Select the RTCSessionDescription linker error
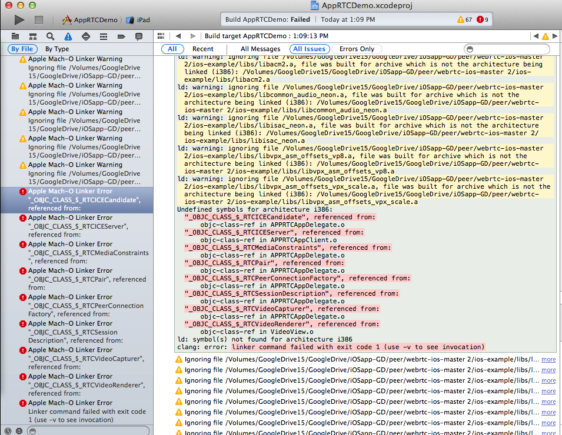Viewport: 562px width, 435px height. pyautogui.click(x=77, y=332)
